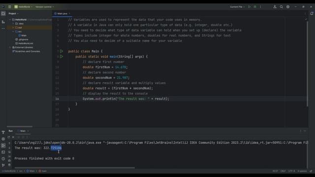Start debugging with the bug icon
315x177 pixels.
255,7
